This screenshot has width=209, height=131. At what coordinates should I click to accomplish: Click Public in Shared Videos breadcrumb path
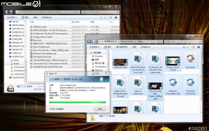(41, 12)
